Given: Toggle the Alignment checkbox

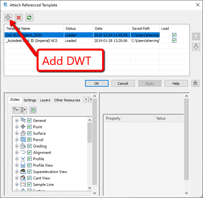Looking at the screenshot, I should tap(29, 152).
